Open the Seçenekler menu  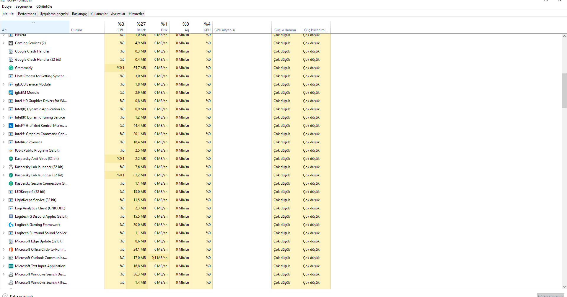click(24, 6)
